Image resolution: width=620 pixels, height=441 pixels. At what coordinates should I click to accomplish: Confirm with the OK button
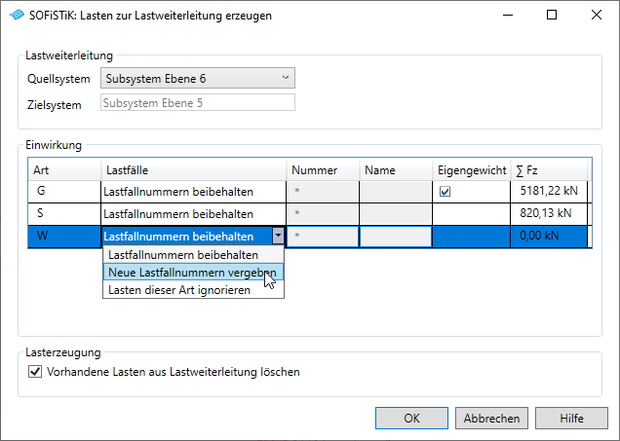[411, 418]
